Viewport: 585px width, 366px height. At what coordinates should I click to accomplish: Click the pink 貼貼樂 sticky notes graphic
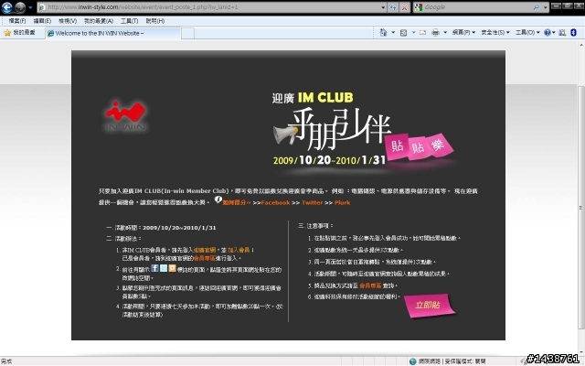pyautogui.click(x=420, y=146)
